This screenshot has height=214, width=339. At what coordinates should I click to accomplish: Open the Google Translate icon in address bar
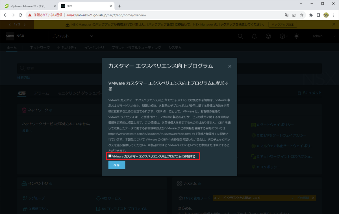pyautogui.click(x=286, y=15)
